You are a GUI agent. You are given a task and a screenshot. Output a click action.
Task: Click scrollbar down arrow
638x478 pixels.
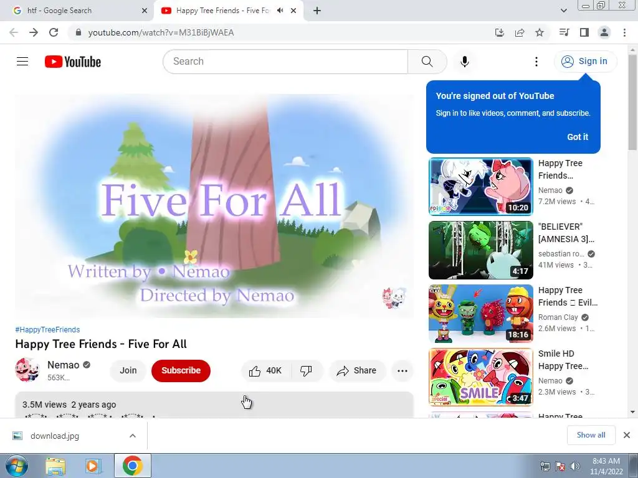click(x=632, y=412)
